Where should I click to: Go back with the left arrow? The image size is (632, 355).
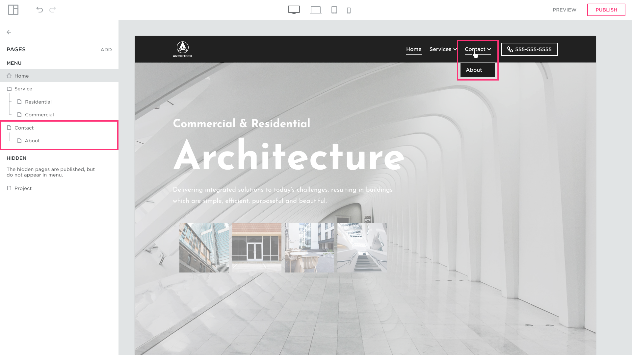[x=9, y=32]
